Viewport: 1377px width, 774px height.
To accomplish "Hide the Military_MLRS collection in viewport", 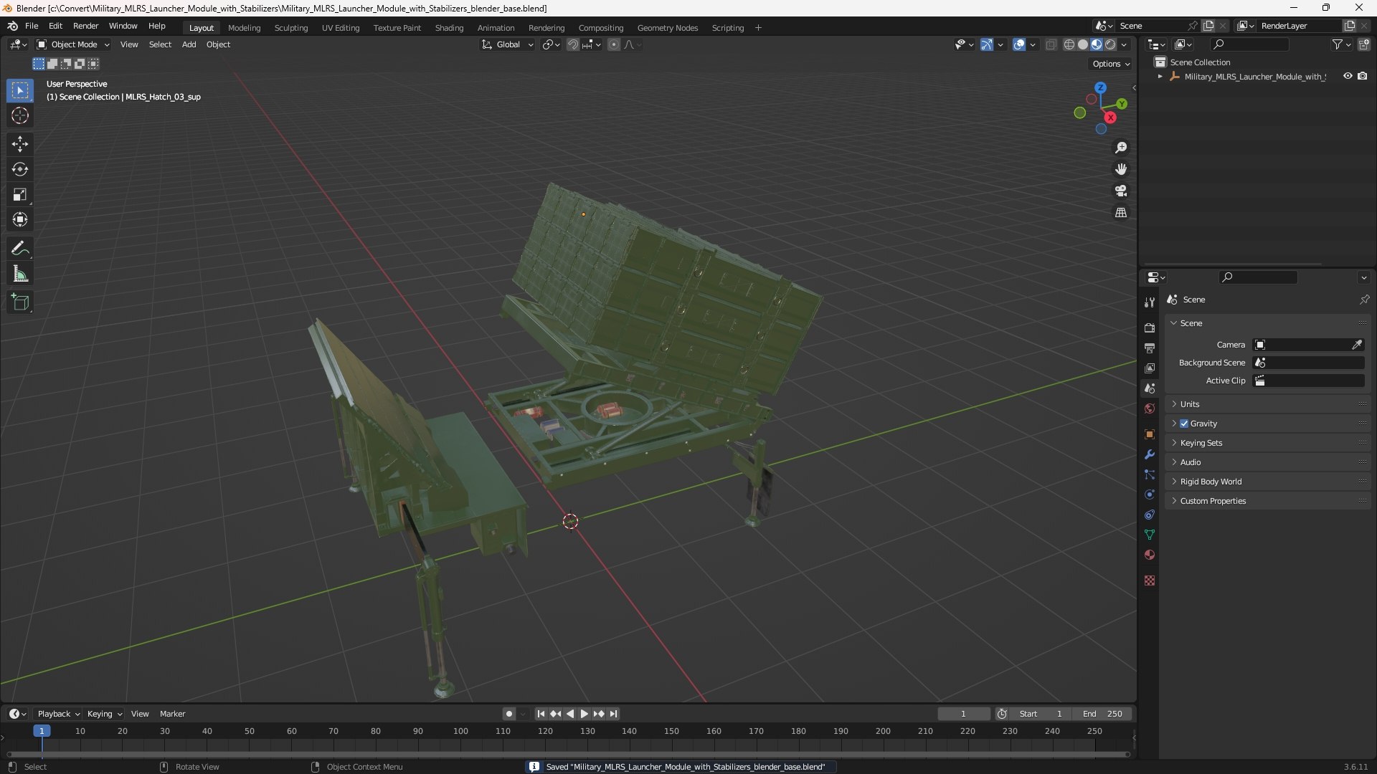I will [1348, 76].
